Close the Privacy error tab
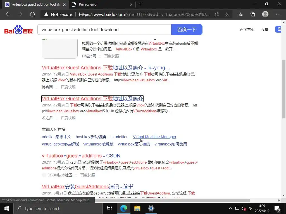This screenshot has height=214, width=286. coord(131,4)
